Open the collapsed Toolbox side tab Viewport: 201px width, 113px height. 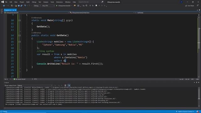pyautogui.click(x=2, y=11)
